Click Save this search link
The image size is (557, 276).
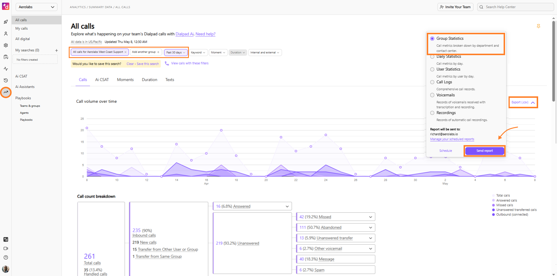tap(148, 64)
